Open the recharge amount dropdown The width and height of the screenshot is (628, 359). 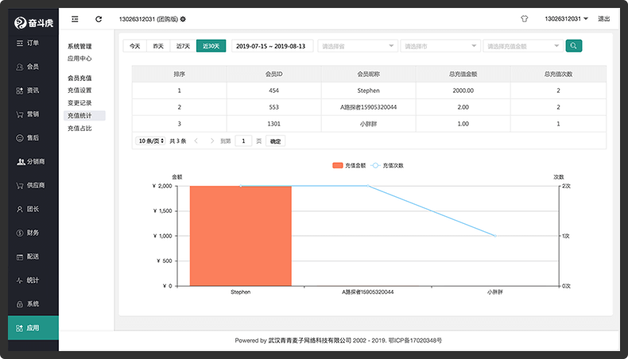(523, 46)
